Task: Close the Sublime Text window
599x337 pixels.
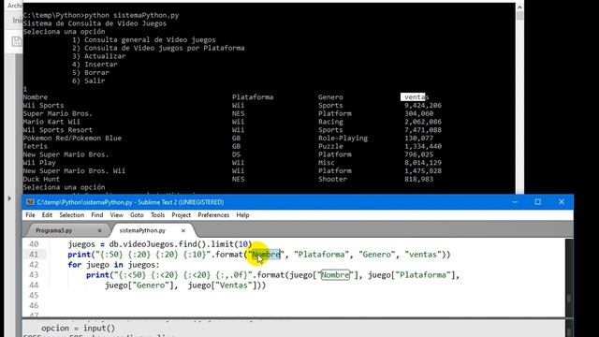Action: tap(562, 202)
